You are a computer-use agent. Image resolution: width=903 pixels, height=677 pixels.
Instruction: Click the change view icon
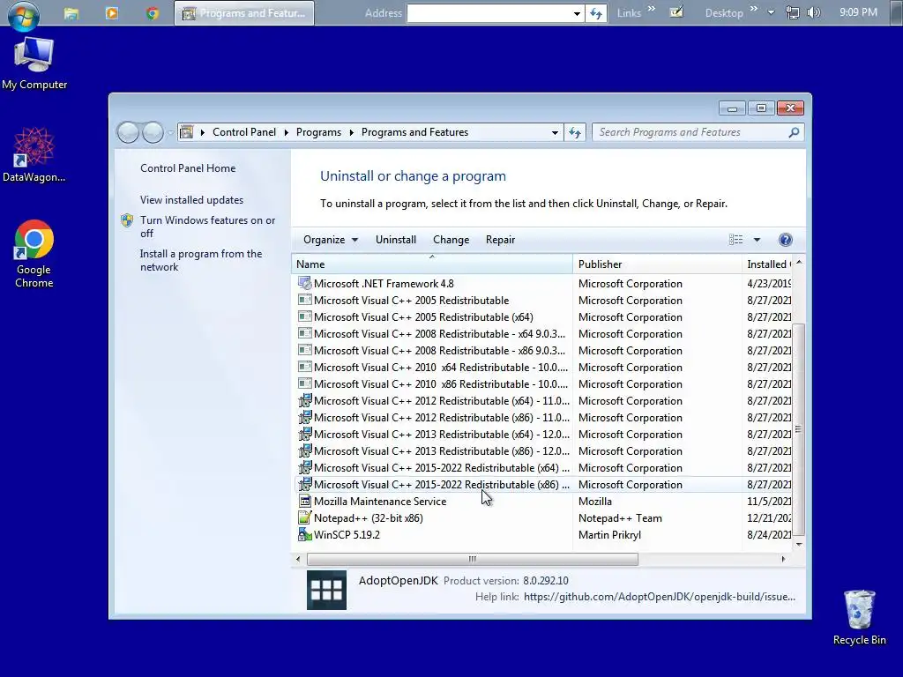coord(735,240)
